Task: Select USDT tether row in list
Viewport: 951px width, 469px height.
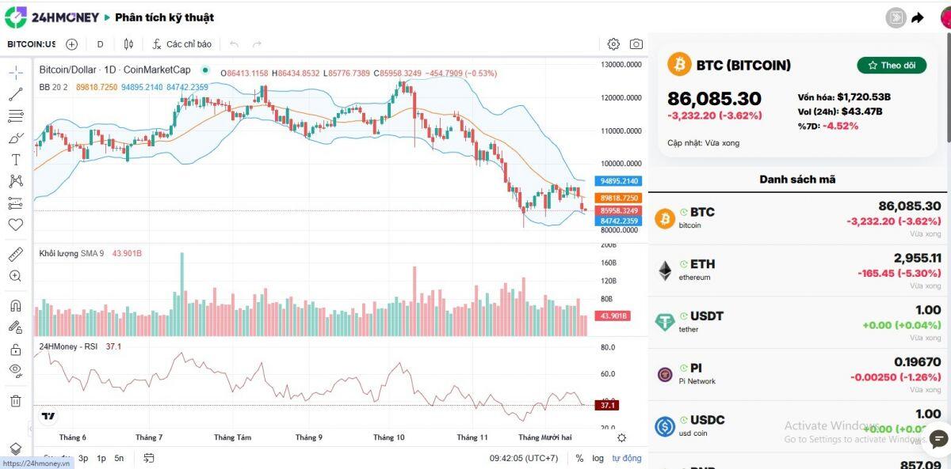Action: pos(800,323)
